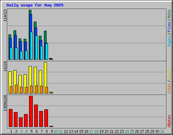Click the 'Daily usage for May 2025' title
Screen dimensions: 173x135
(x=35, y=5)
